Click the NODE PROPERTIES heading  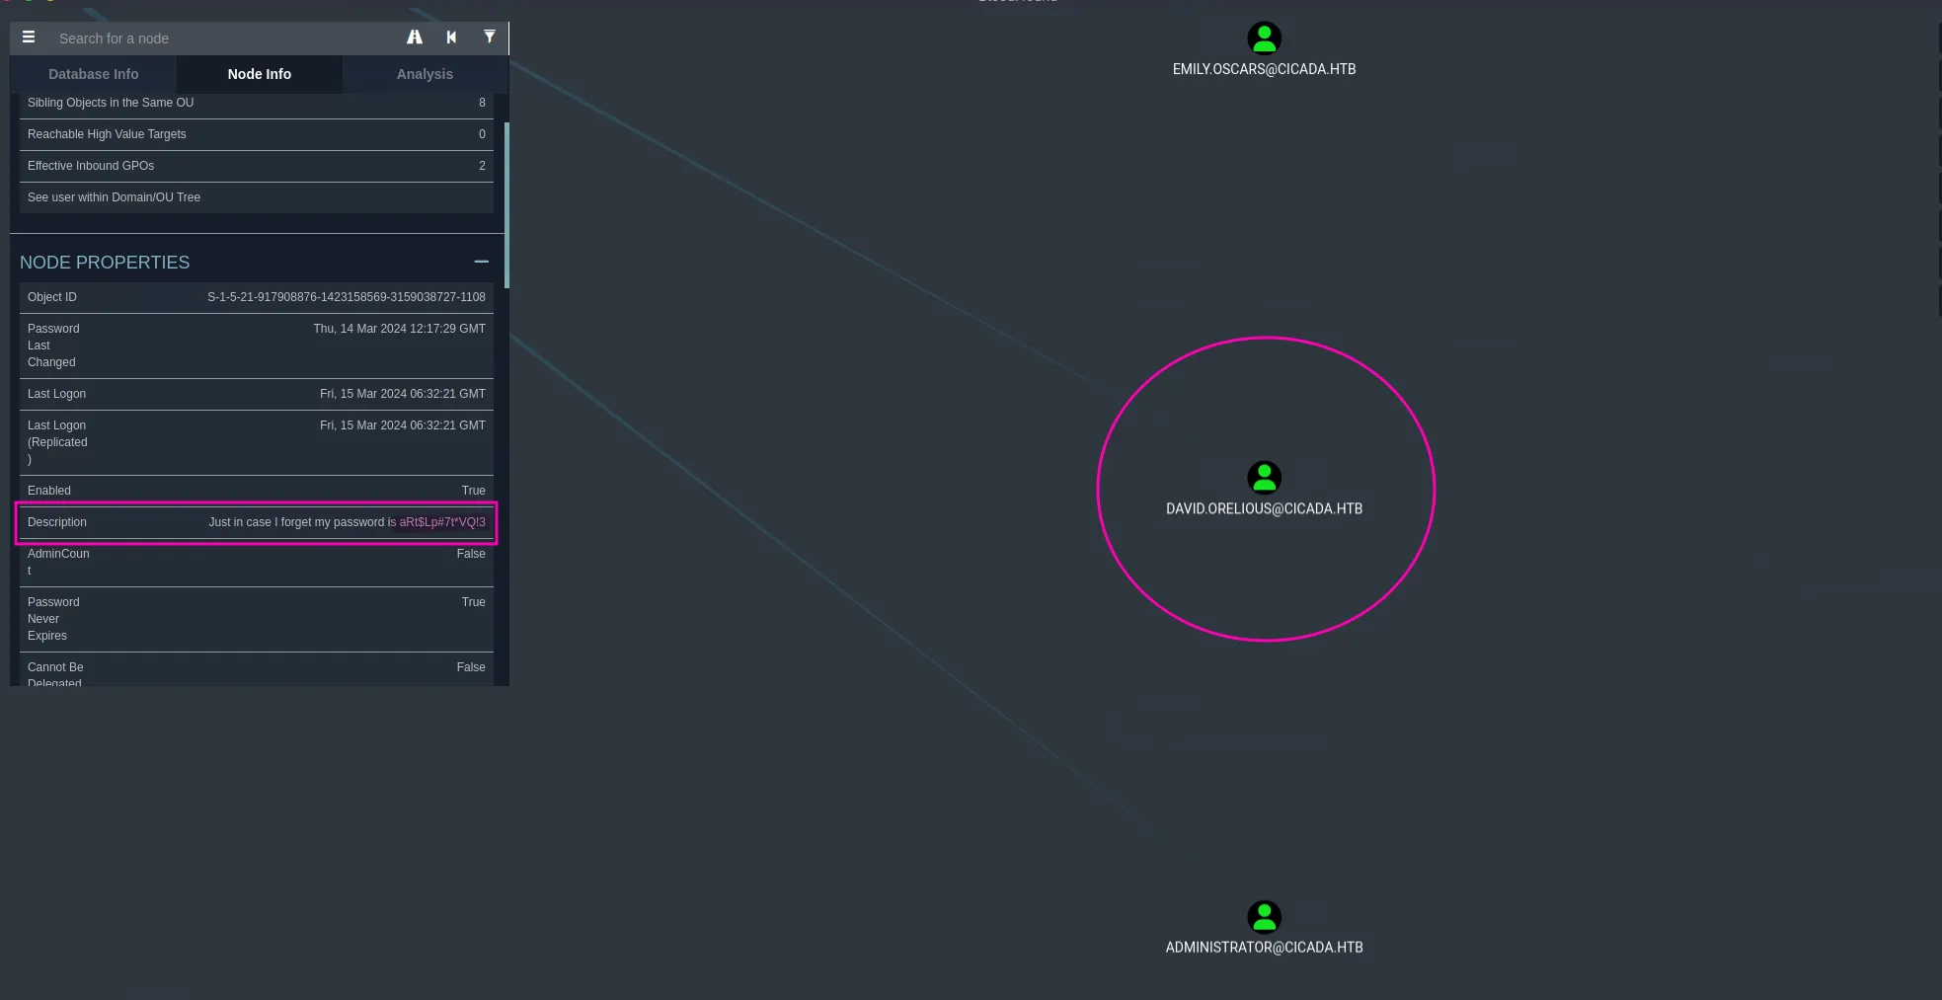coord(105,263)
